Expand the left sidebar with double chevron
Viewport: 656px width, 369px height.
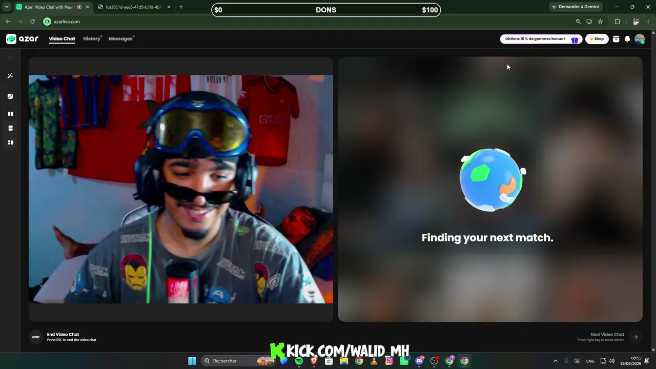point(10,57)
